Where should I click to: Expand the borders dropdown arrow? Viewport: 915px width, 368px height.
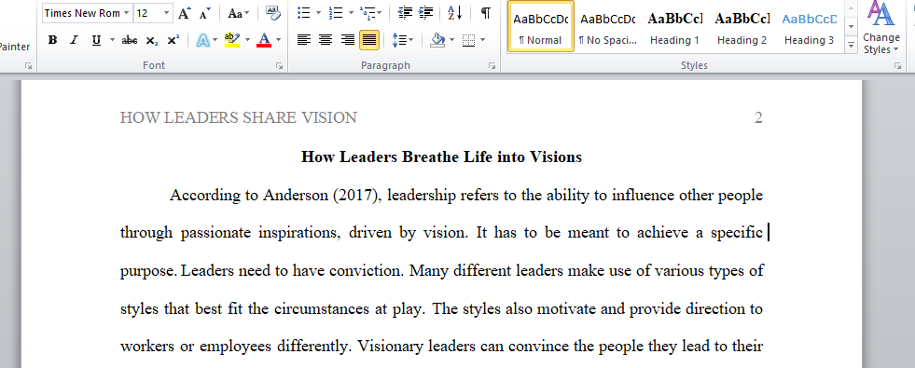point(482,40)
